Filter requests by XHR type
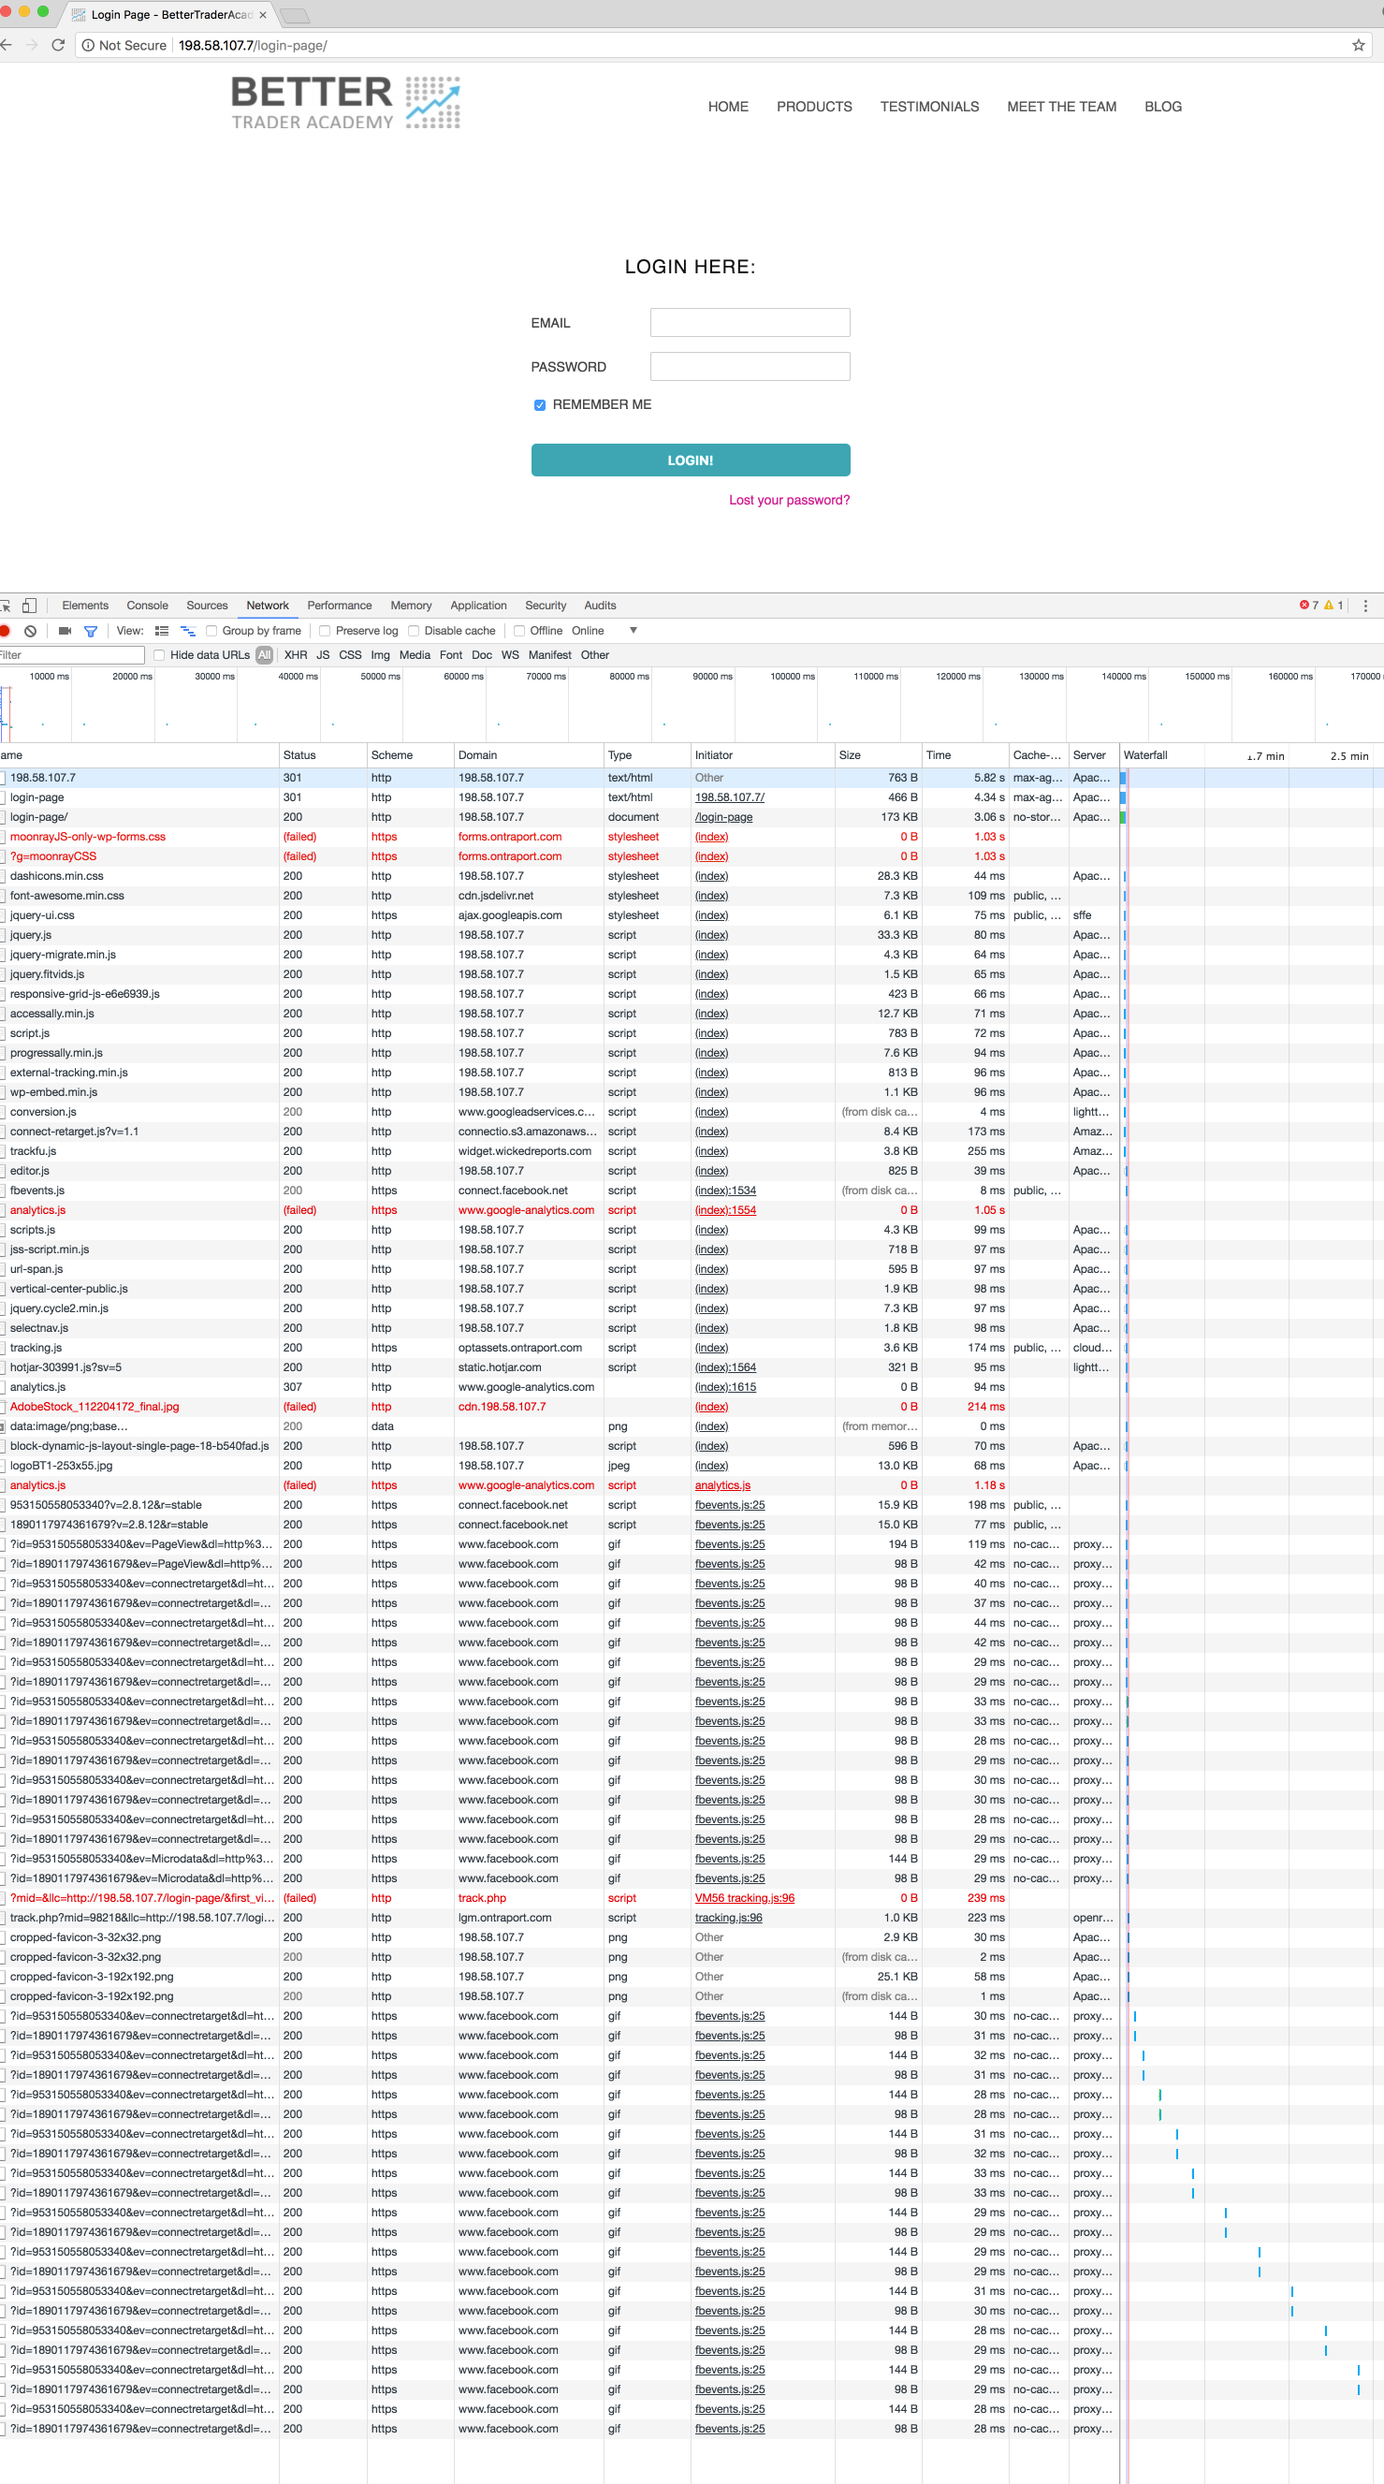1384x2484 pixels. (x=296, y=656)
